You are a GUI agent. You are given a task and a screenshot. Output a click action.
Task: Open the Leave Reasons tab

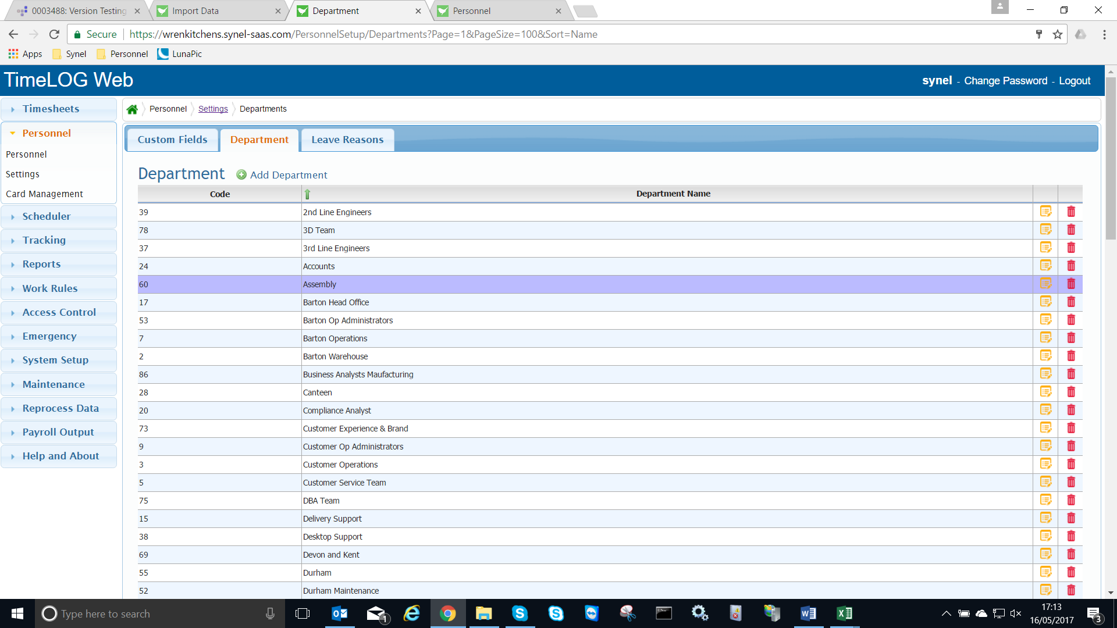point(347,140)
